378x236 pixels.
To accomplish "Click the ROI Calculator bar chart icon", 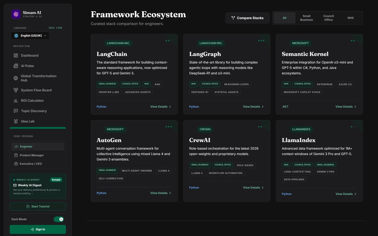I will tap(16, 101).
